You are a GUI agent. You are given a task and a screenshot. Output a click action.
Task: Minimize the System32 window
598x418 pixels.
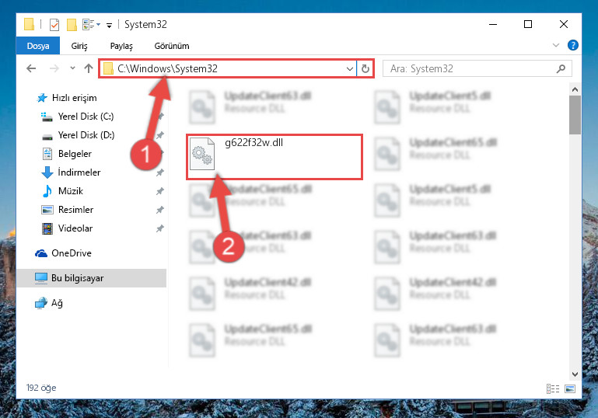point(493,24)
